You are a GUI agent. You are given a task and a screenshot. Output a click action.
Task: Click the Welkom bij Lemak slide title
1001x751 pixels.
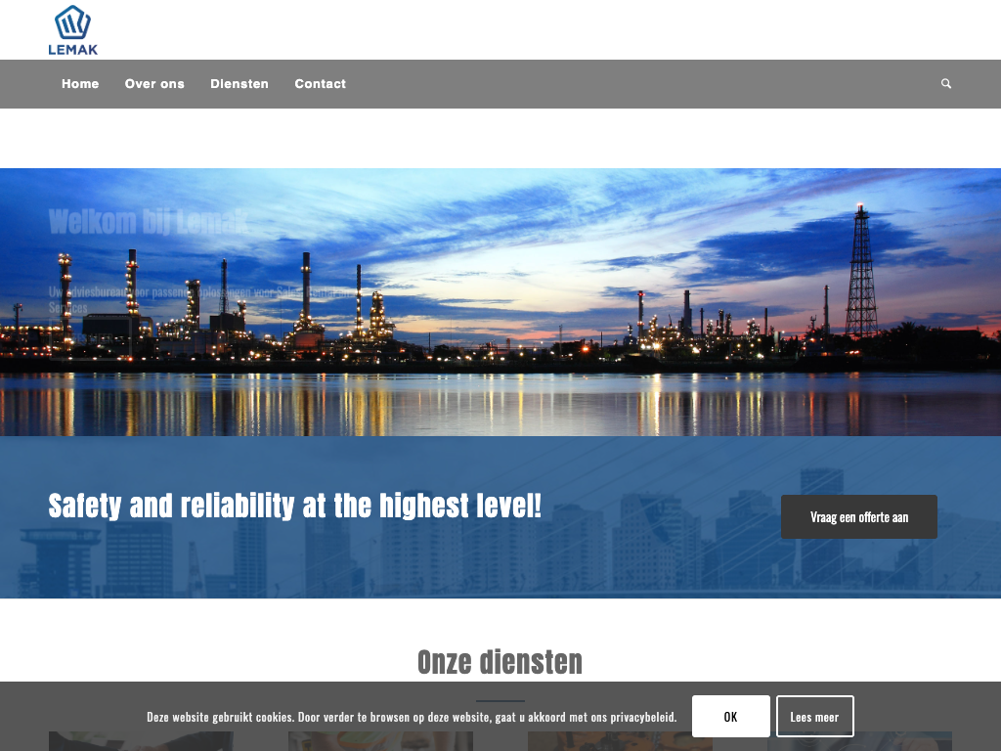click(149, 222)
